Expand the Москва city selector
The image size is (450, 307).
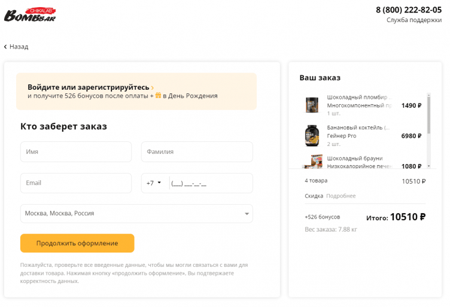click(247, 214)
